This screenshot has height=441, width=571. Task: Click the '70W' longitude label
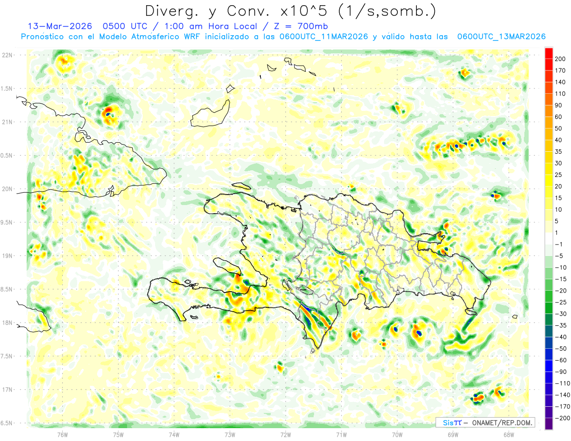tap(397, 434)
